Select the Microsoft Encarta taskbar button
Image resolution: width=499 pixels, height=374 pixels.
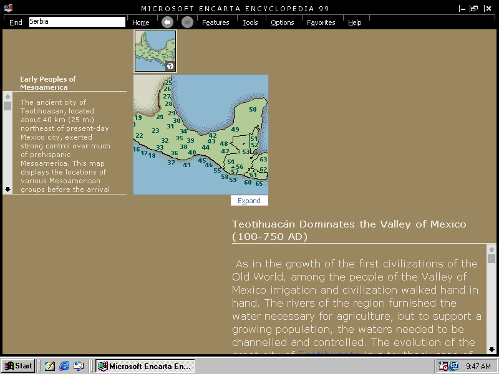(145, 366)
